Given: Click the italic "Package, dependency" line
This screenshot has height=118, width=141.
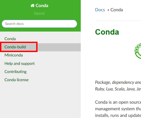Looking at the screenshot, I should (118, 82).
